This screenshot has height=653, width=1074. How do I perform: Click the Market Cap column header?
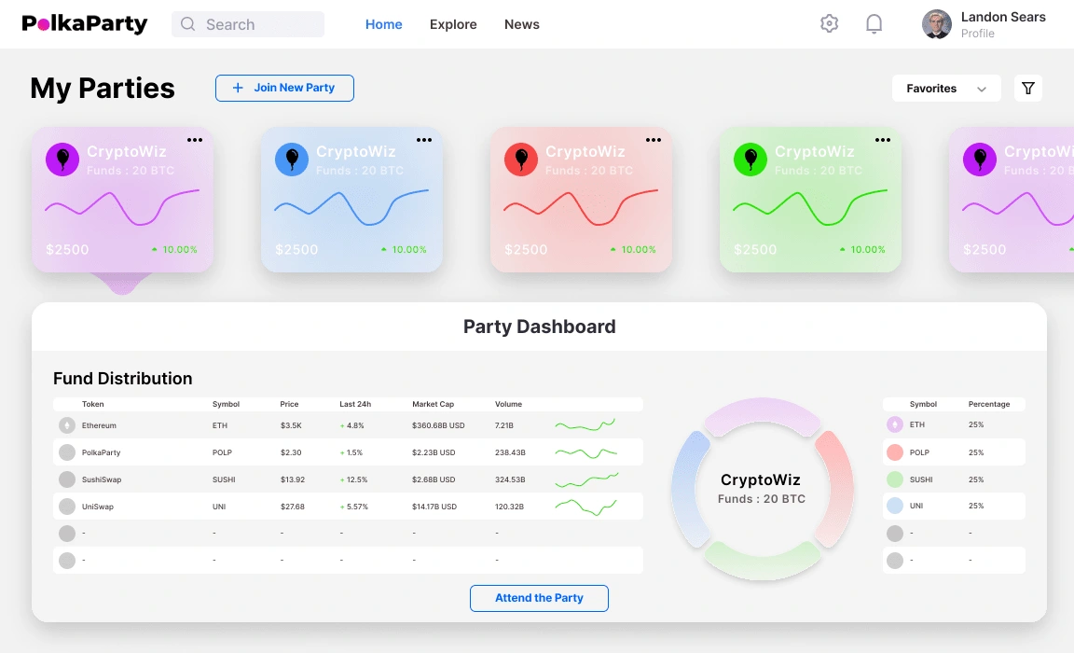[x=433, y=404]
